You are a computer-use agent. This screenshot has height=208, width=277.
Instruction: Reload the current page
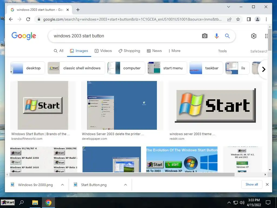pyautogui.click(x=28, y=19)
